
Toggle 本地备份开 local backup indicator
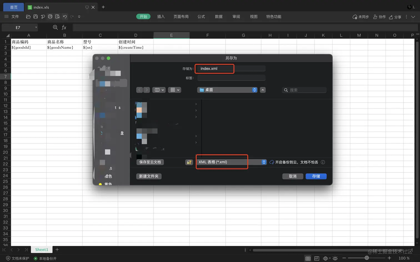tap(45, 258)
